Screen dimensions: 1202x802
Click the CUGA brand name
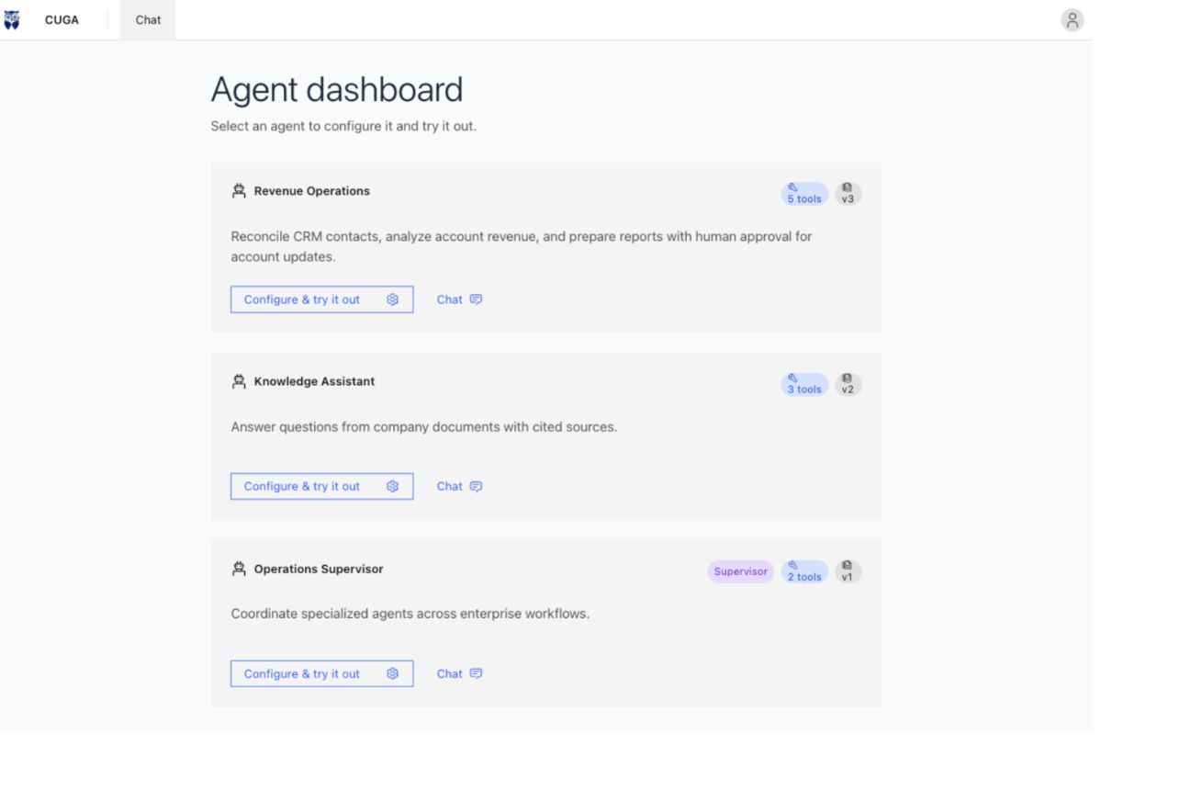[62, 20]
